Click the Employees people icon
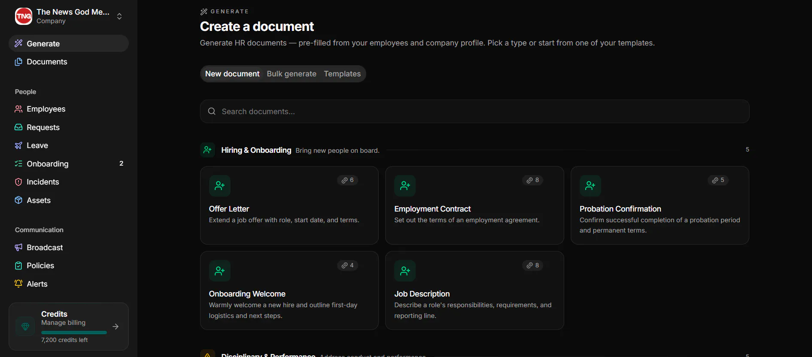 (18, 109)
